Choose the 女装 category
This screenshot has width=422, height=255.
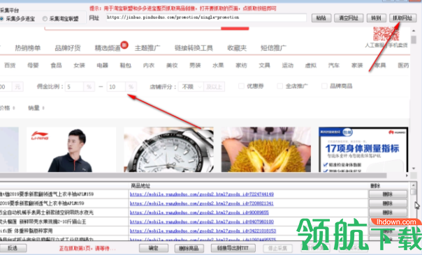(x=80, y=65)
